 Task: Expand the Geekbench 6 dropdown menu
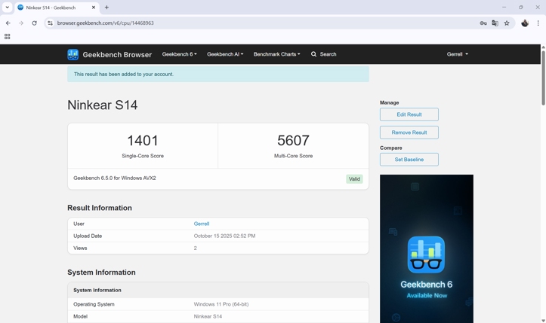point(179,54)
